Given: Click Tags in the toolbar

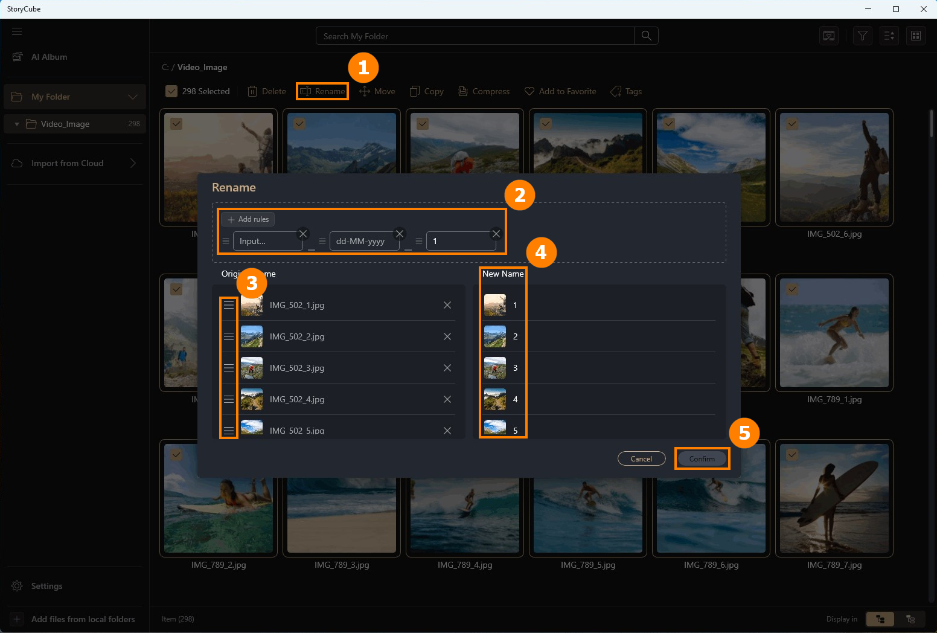Looking at the screenshot, I should pyautogui.click(x=626, y=91).
